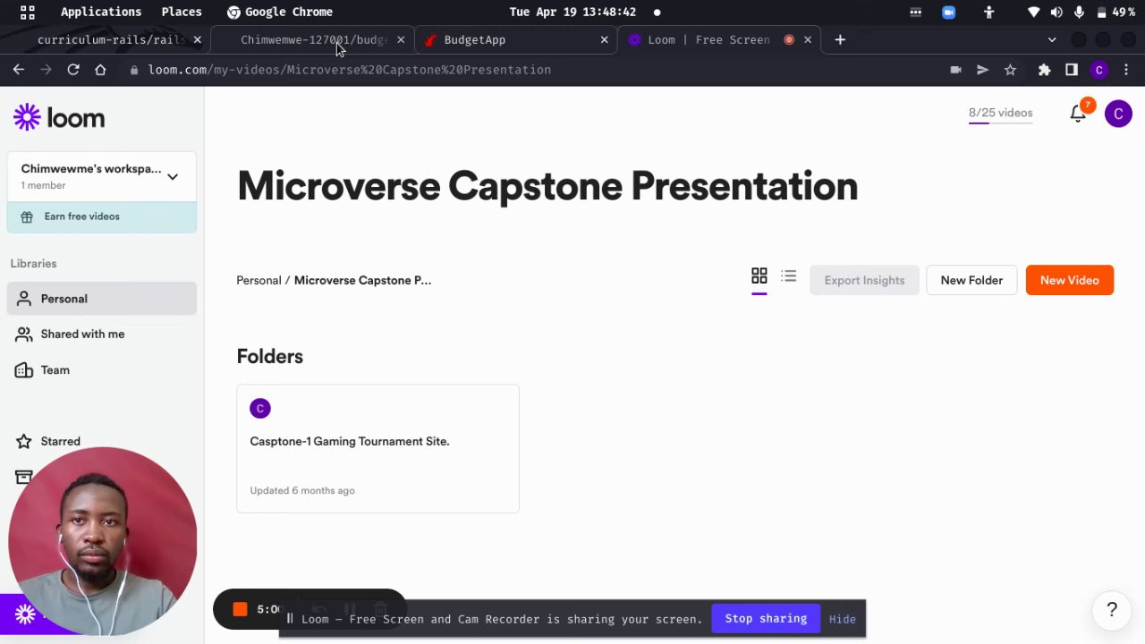This screenshot has width=1145, height=644.
Task: Switch to the Chimwemwe-127001 tab
Action: pos(313,39)
